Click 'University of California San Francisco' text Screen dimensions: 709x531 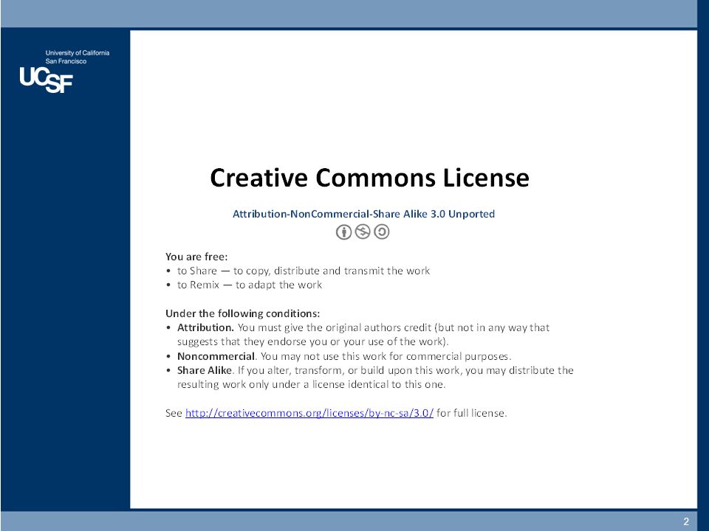point(78,57)
